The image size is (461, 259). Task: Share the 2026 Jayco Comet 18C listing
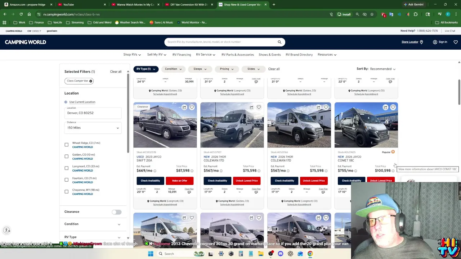(385, 107)
